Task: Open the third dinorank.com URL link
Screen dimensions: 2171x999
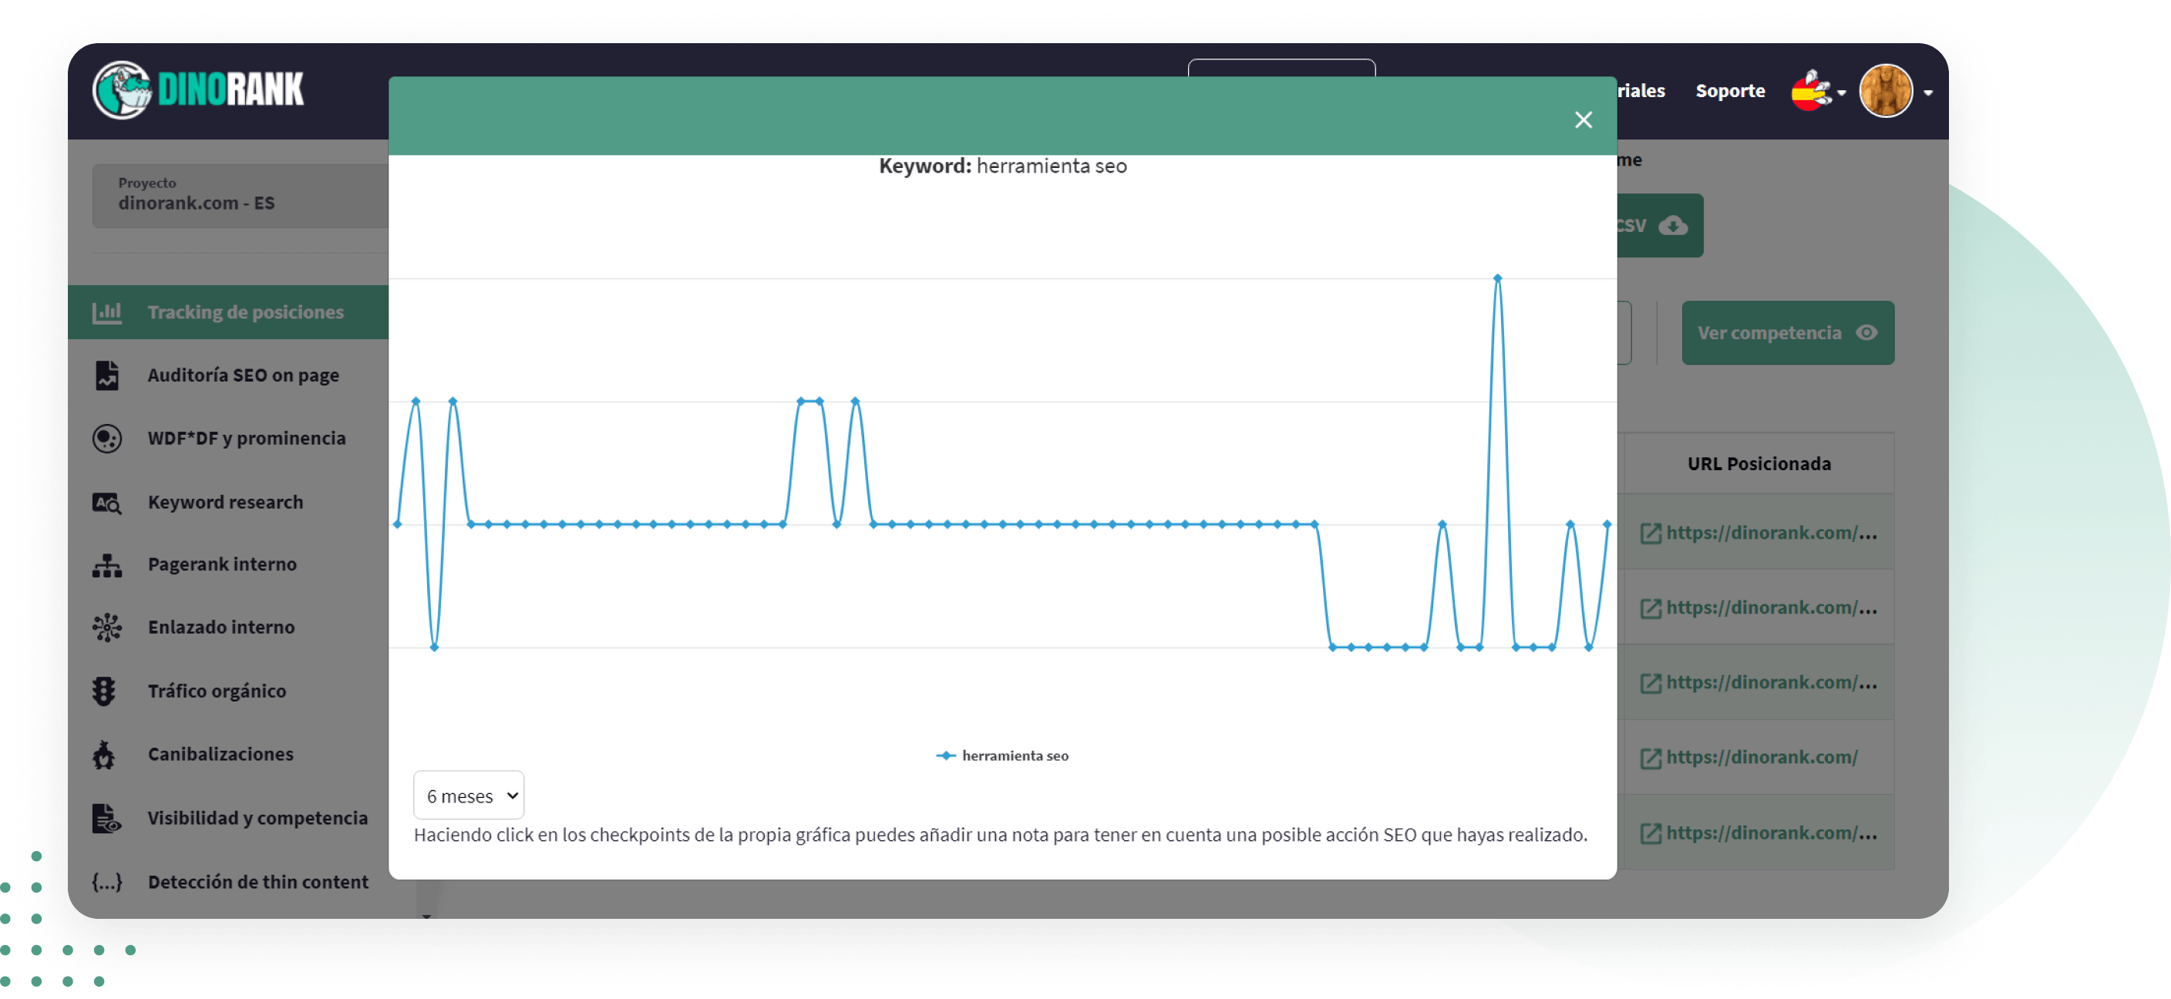Action: (1771, 682)
